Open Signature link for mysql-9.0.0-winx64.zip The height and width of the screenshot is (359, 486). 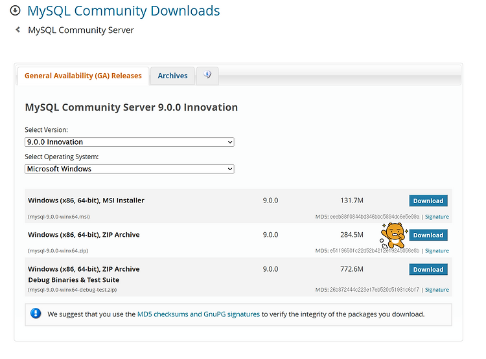pos(437,251)
